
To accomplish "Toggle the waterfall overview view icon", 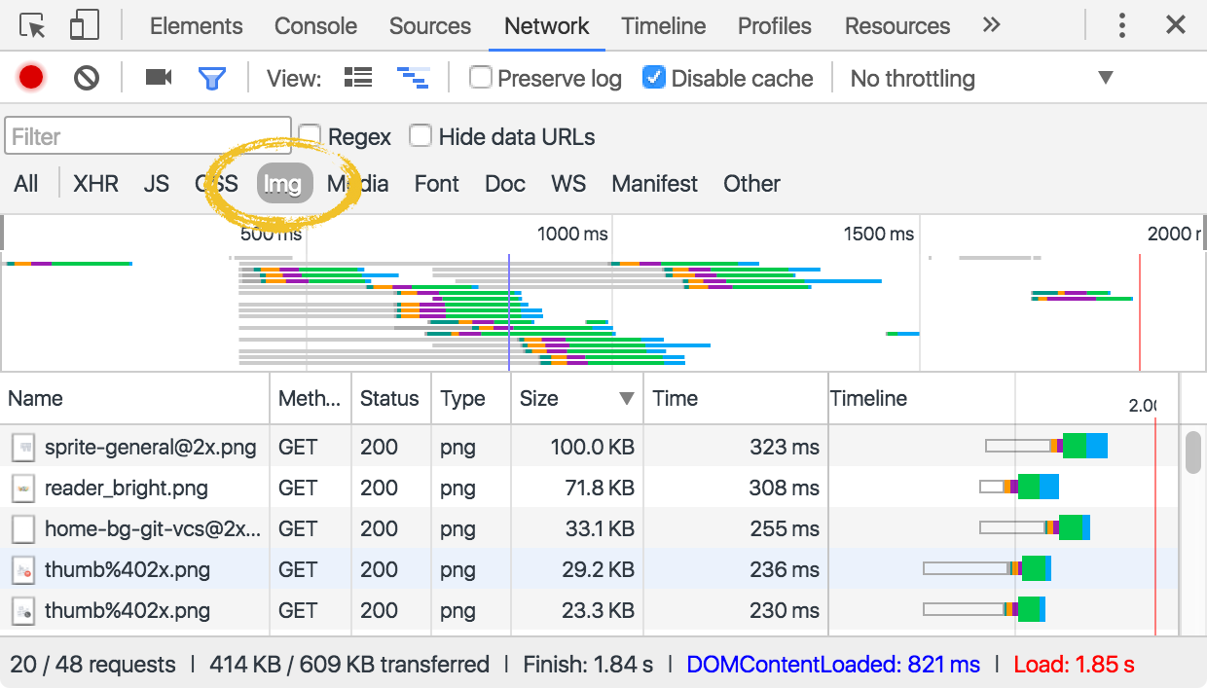I will tap(413, 78).
